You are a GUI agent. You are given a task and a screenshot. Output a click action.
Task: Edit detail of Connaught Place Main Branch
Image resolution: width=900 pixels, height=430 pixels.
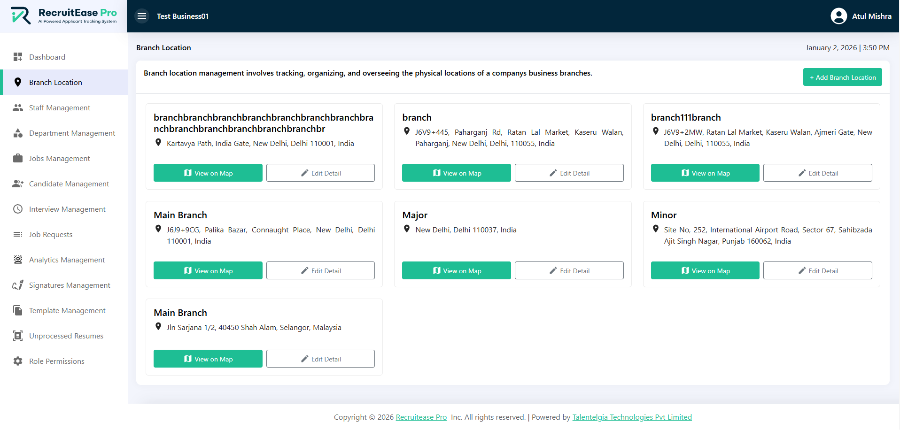pyautogui.click(x=320, y=270)
